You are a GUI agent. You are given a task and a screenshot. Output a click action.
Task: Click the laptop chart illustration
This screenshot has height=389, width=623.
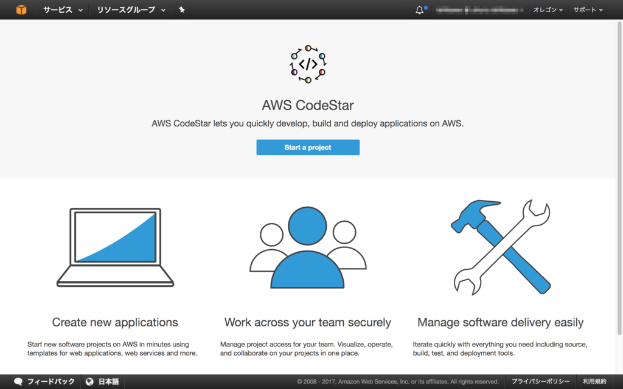click(115, 247)
